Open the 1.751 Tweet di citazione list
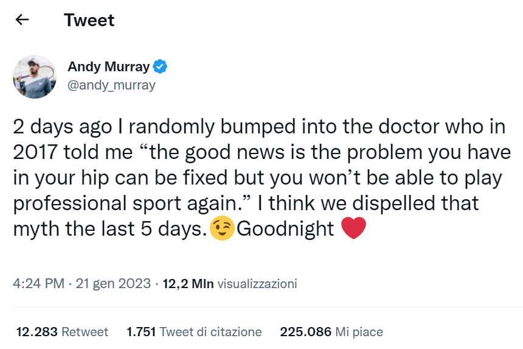The width and height of the screenshot is (523, 349). click(x=194, y=332)
